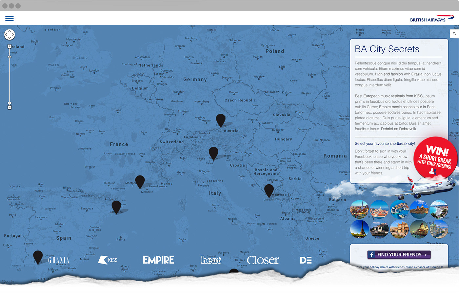
Task: Open 'High end fashion with Grazia' link
Action: pyautogui.click(x=399, y=74)
